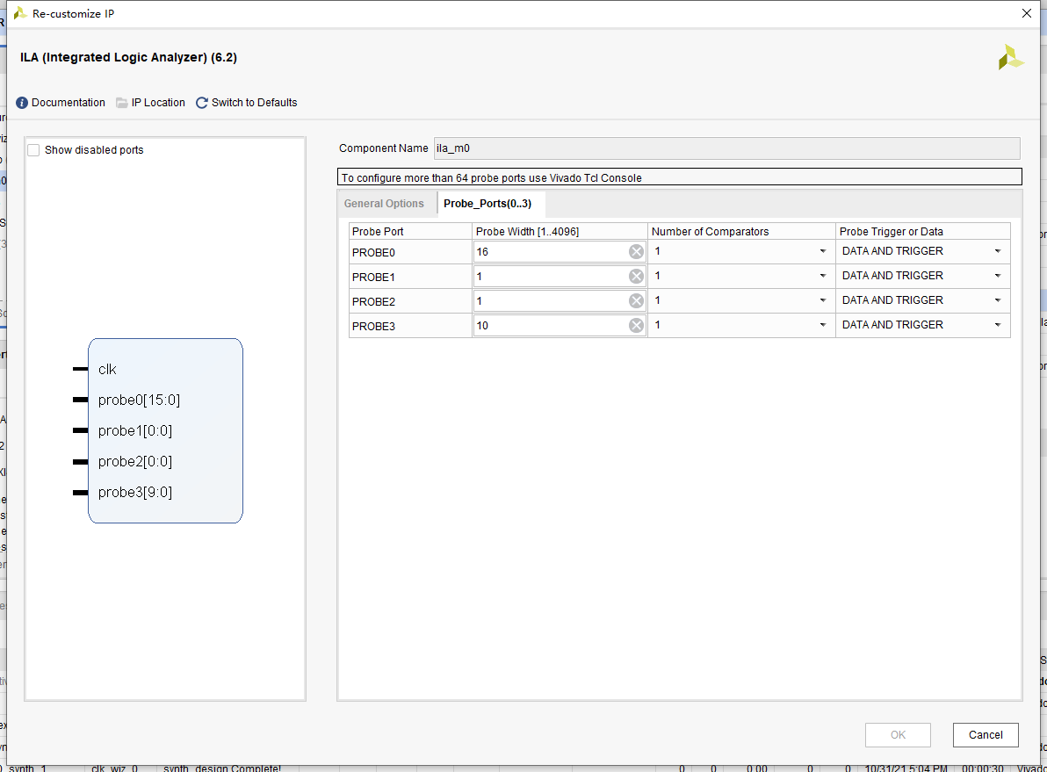This screenshot has width=1047, height=772.
Task: Click the PROBE3 row label
Action: pos(374,326)
